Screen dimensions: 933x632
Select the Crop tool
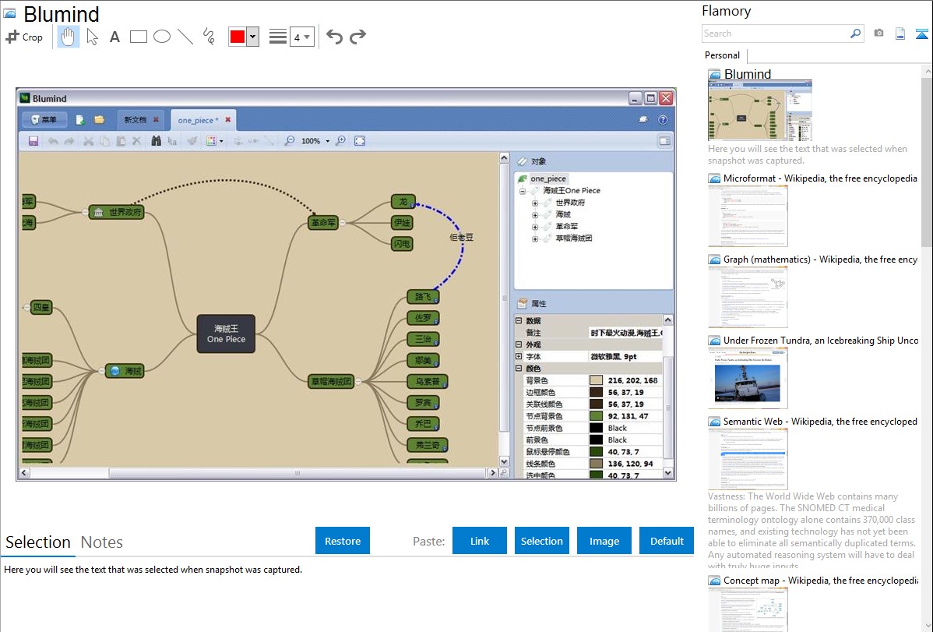coord(24,37)
